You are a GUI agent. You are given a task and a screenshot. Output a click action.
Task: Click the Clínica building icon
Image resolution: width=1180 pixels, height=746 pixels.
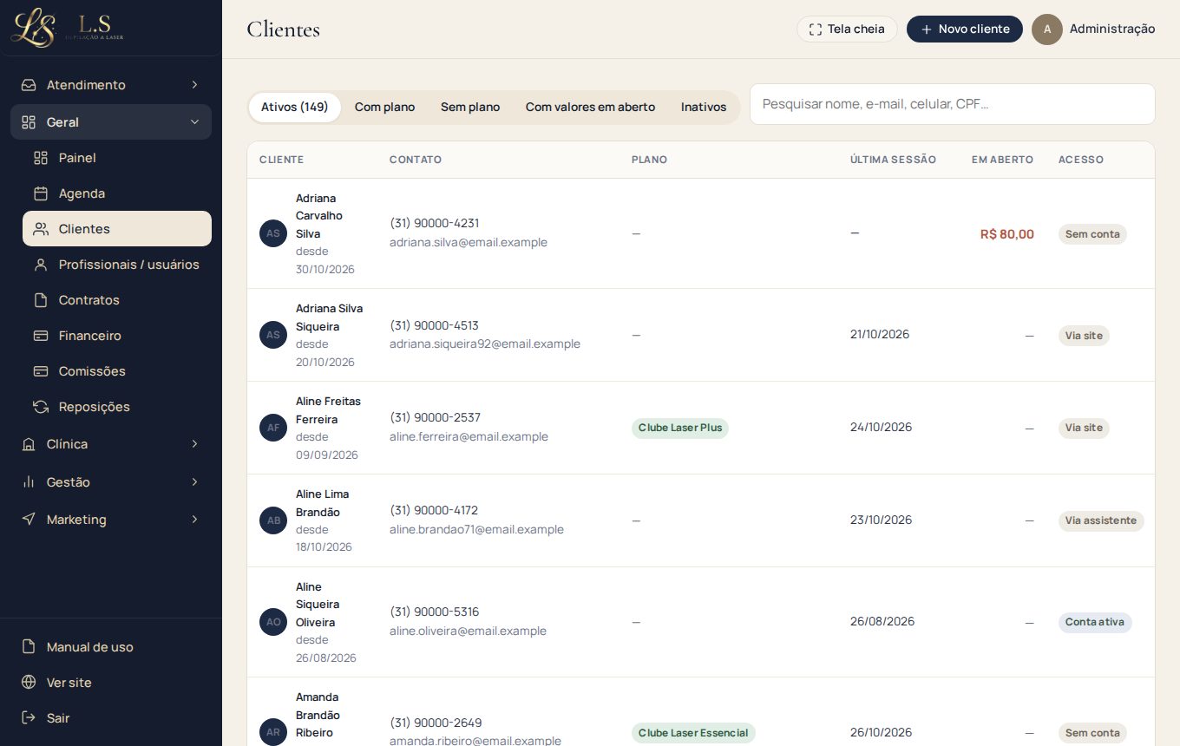[x=29, y=444]
